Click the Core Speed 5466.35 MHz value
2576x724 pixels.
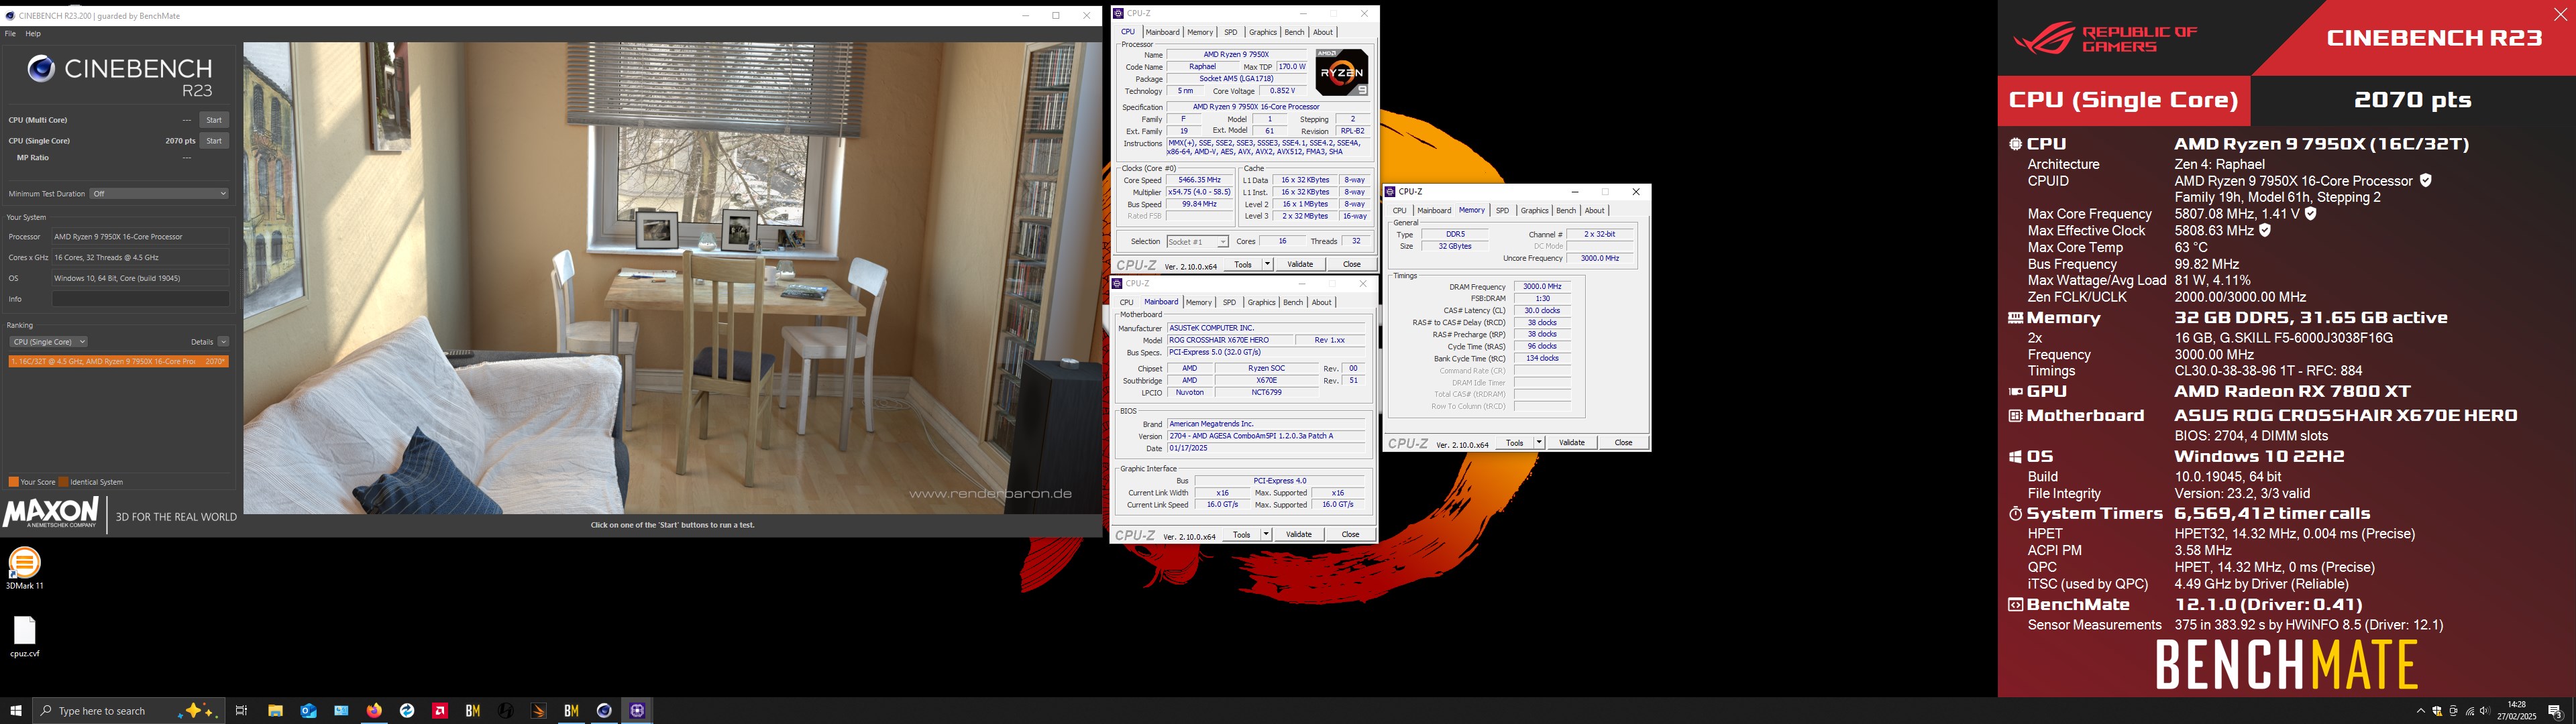[1199, 180]
